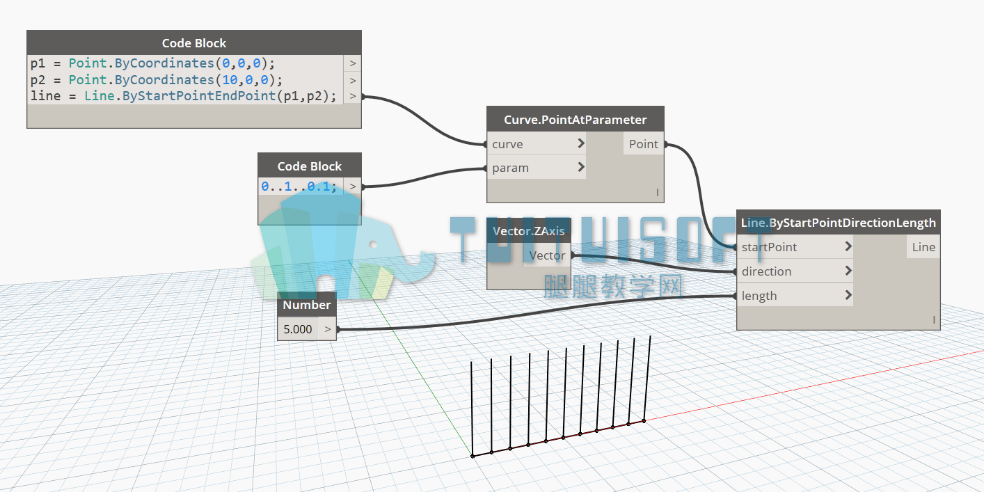Expand the chevron beside the param input
Screen dimensions: 984x492
580,168
